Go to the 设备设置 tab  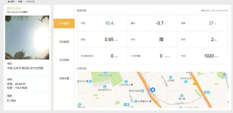[64, 78]
